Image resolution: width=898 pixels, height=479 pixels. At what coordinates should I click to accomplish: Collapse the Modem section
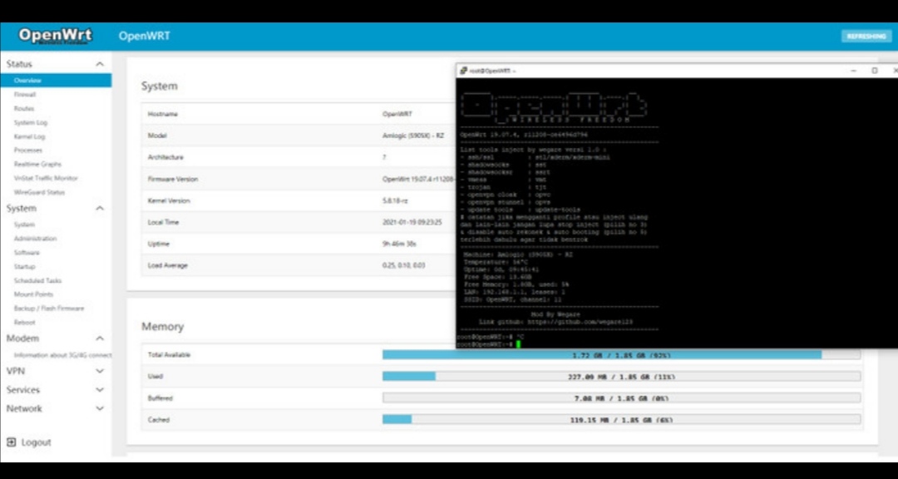click(99, 338)
